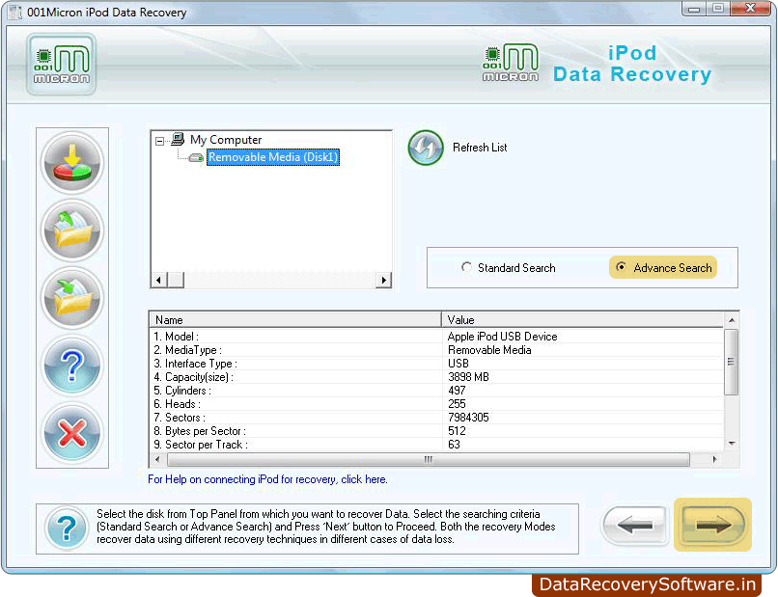Click the details table scroll up arrow
The height and width of the screenshot is (597, 778).
732,320
